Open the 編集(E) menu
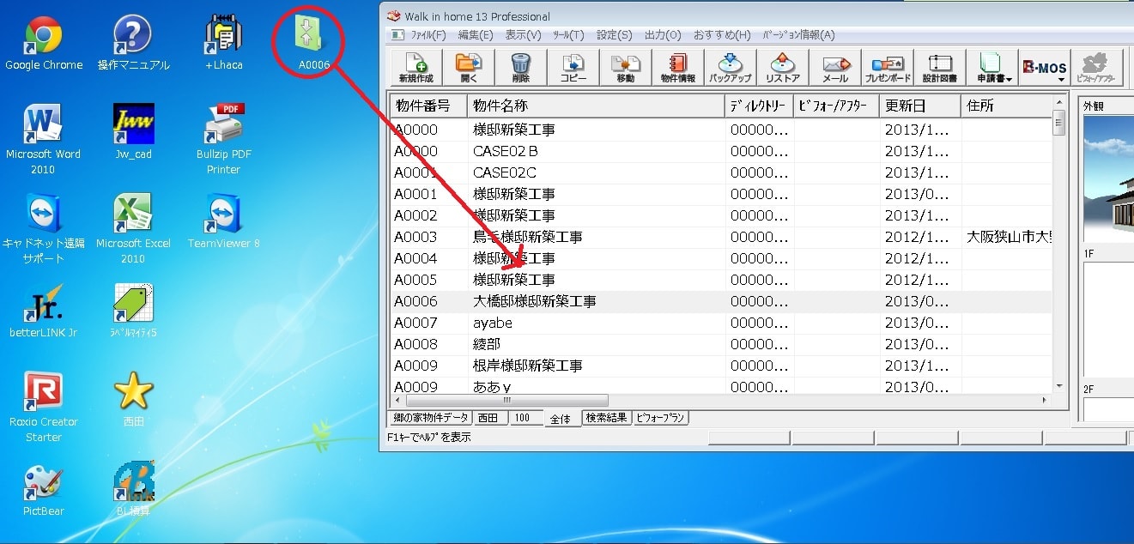The height and width of the screenshot is (544, 1134). (x=476, y=35)
